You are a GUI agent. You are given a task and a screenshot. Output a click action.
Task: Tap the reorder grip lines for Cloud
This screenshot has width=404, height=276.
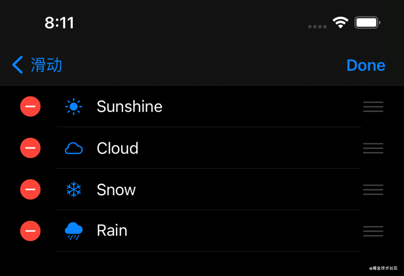pyautogui.click(x=373, y=148)
